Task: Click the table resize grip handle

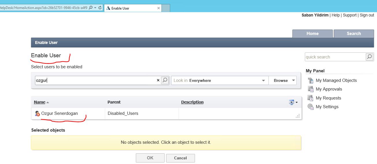Action: tap(298, 116)
